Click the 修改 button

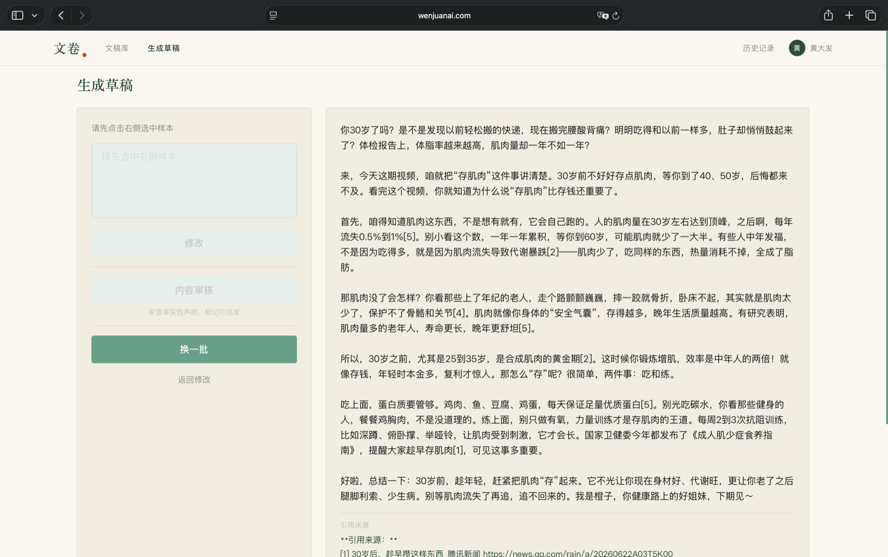tap(194, 243)
